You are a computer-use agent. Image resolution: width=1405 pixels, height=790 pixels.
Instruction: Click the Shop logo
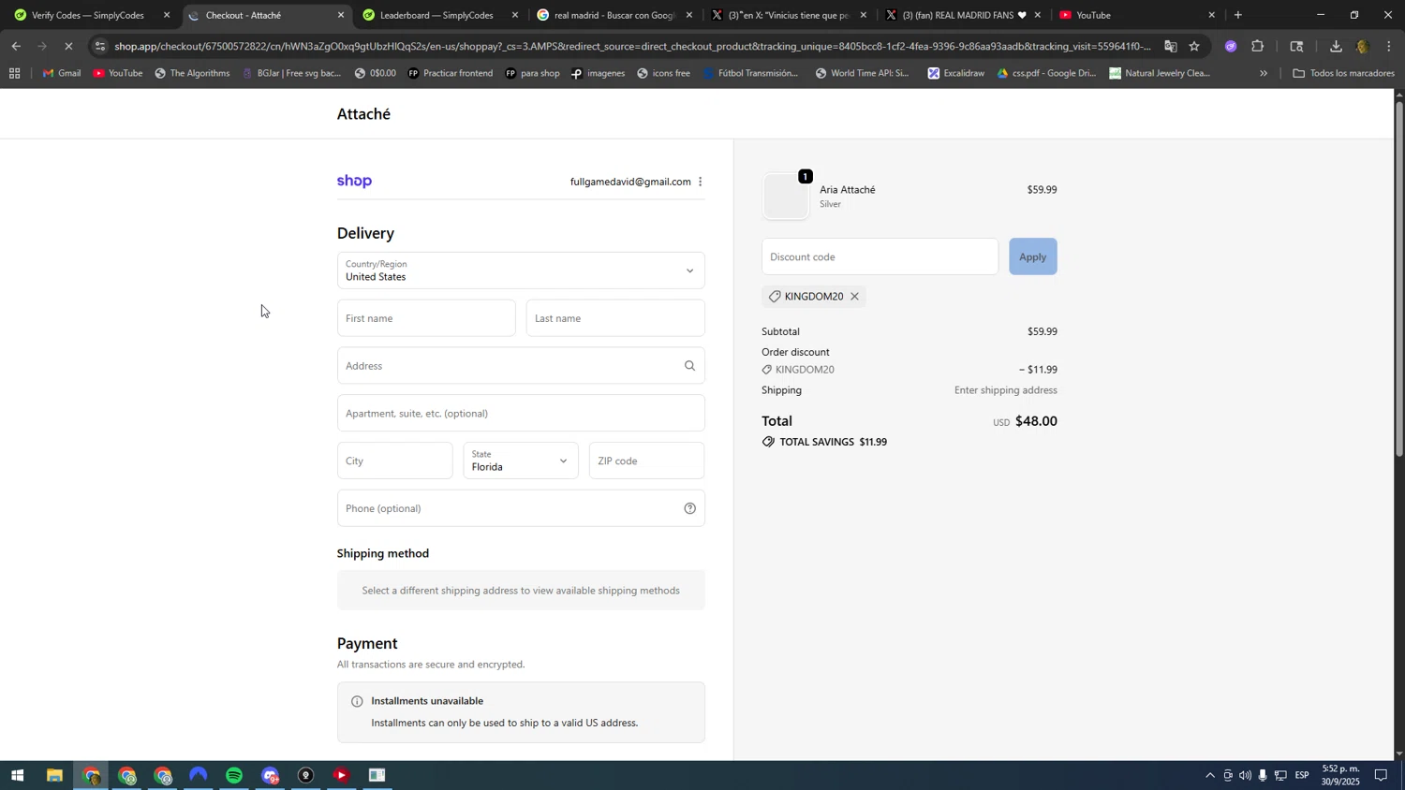pyautogui.click(x=354, y=182)
